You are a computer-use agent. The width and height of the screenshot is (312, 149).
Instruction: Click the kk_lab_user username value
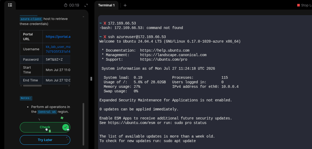point(58,49)
